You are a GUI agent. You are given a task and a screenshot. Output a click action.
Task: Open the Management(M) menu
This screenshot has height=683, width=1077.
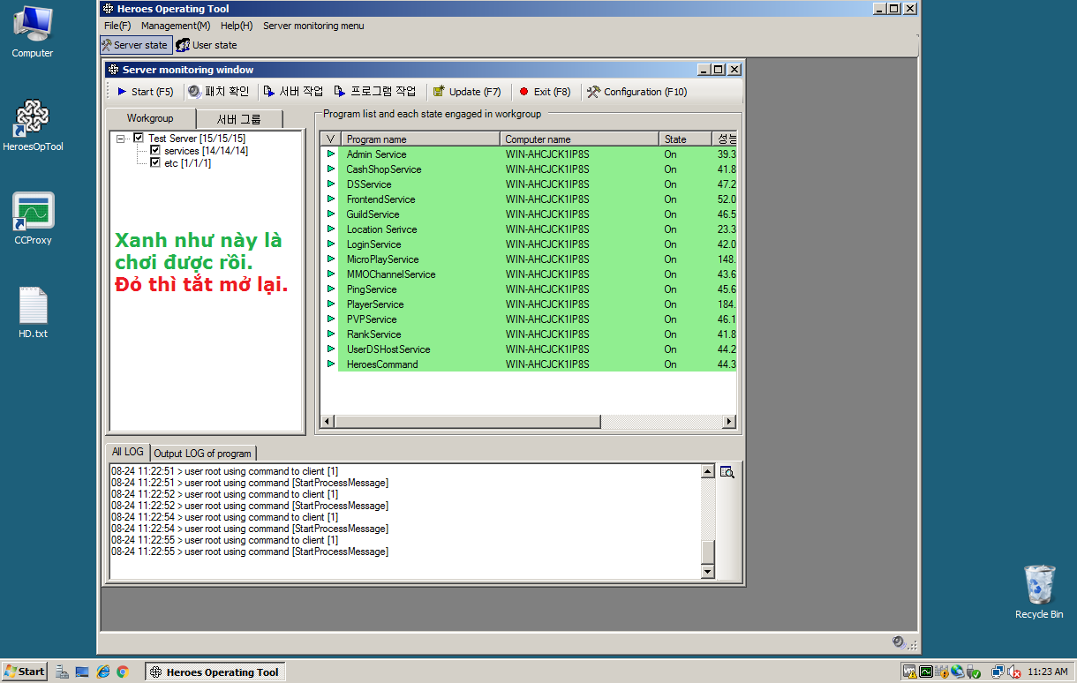click(x=176, y=26)
